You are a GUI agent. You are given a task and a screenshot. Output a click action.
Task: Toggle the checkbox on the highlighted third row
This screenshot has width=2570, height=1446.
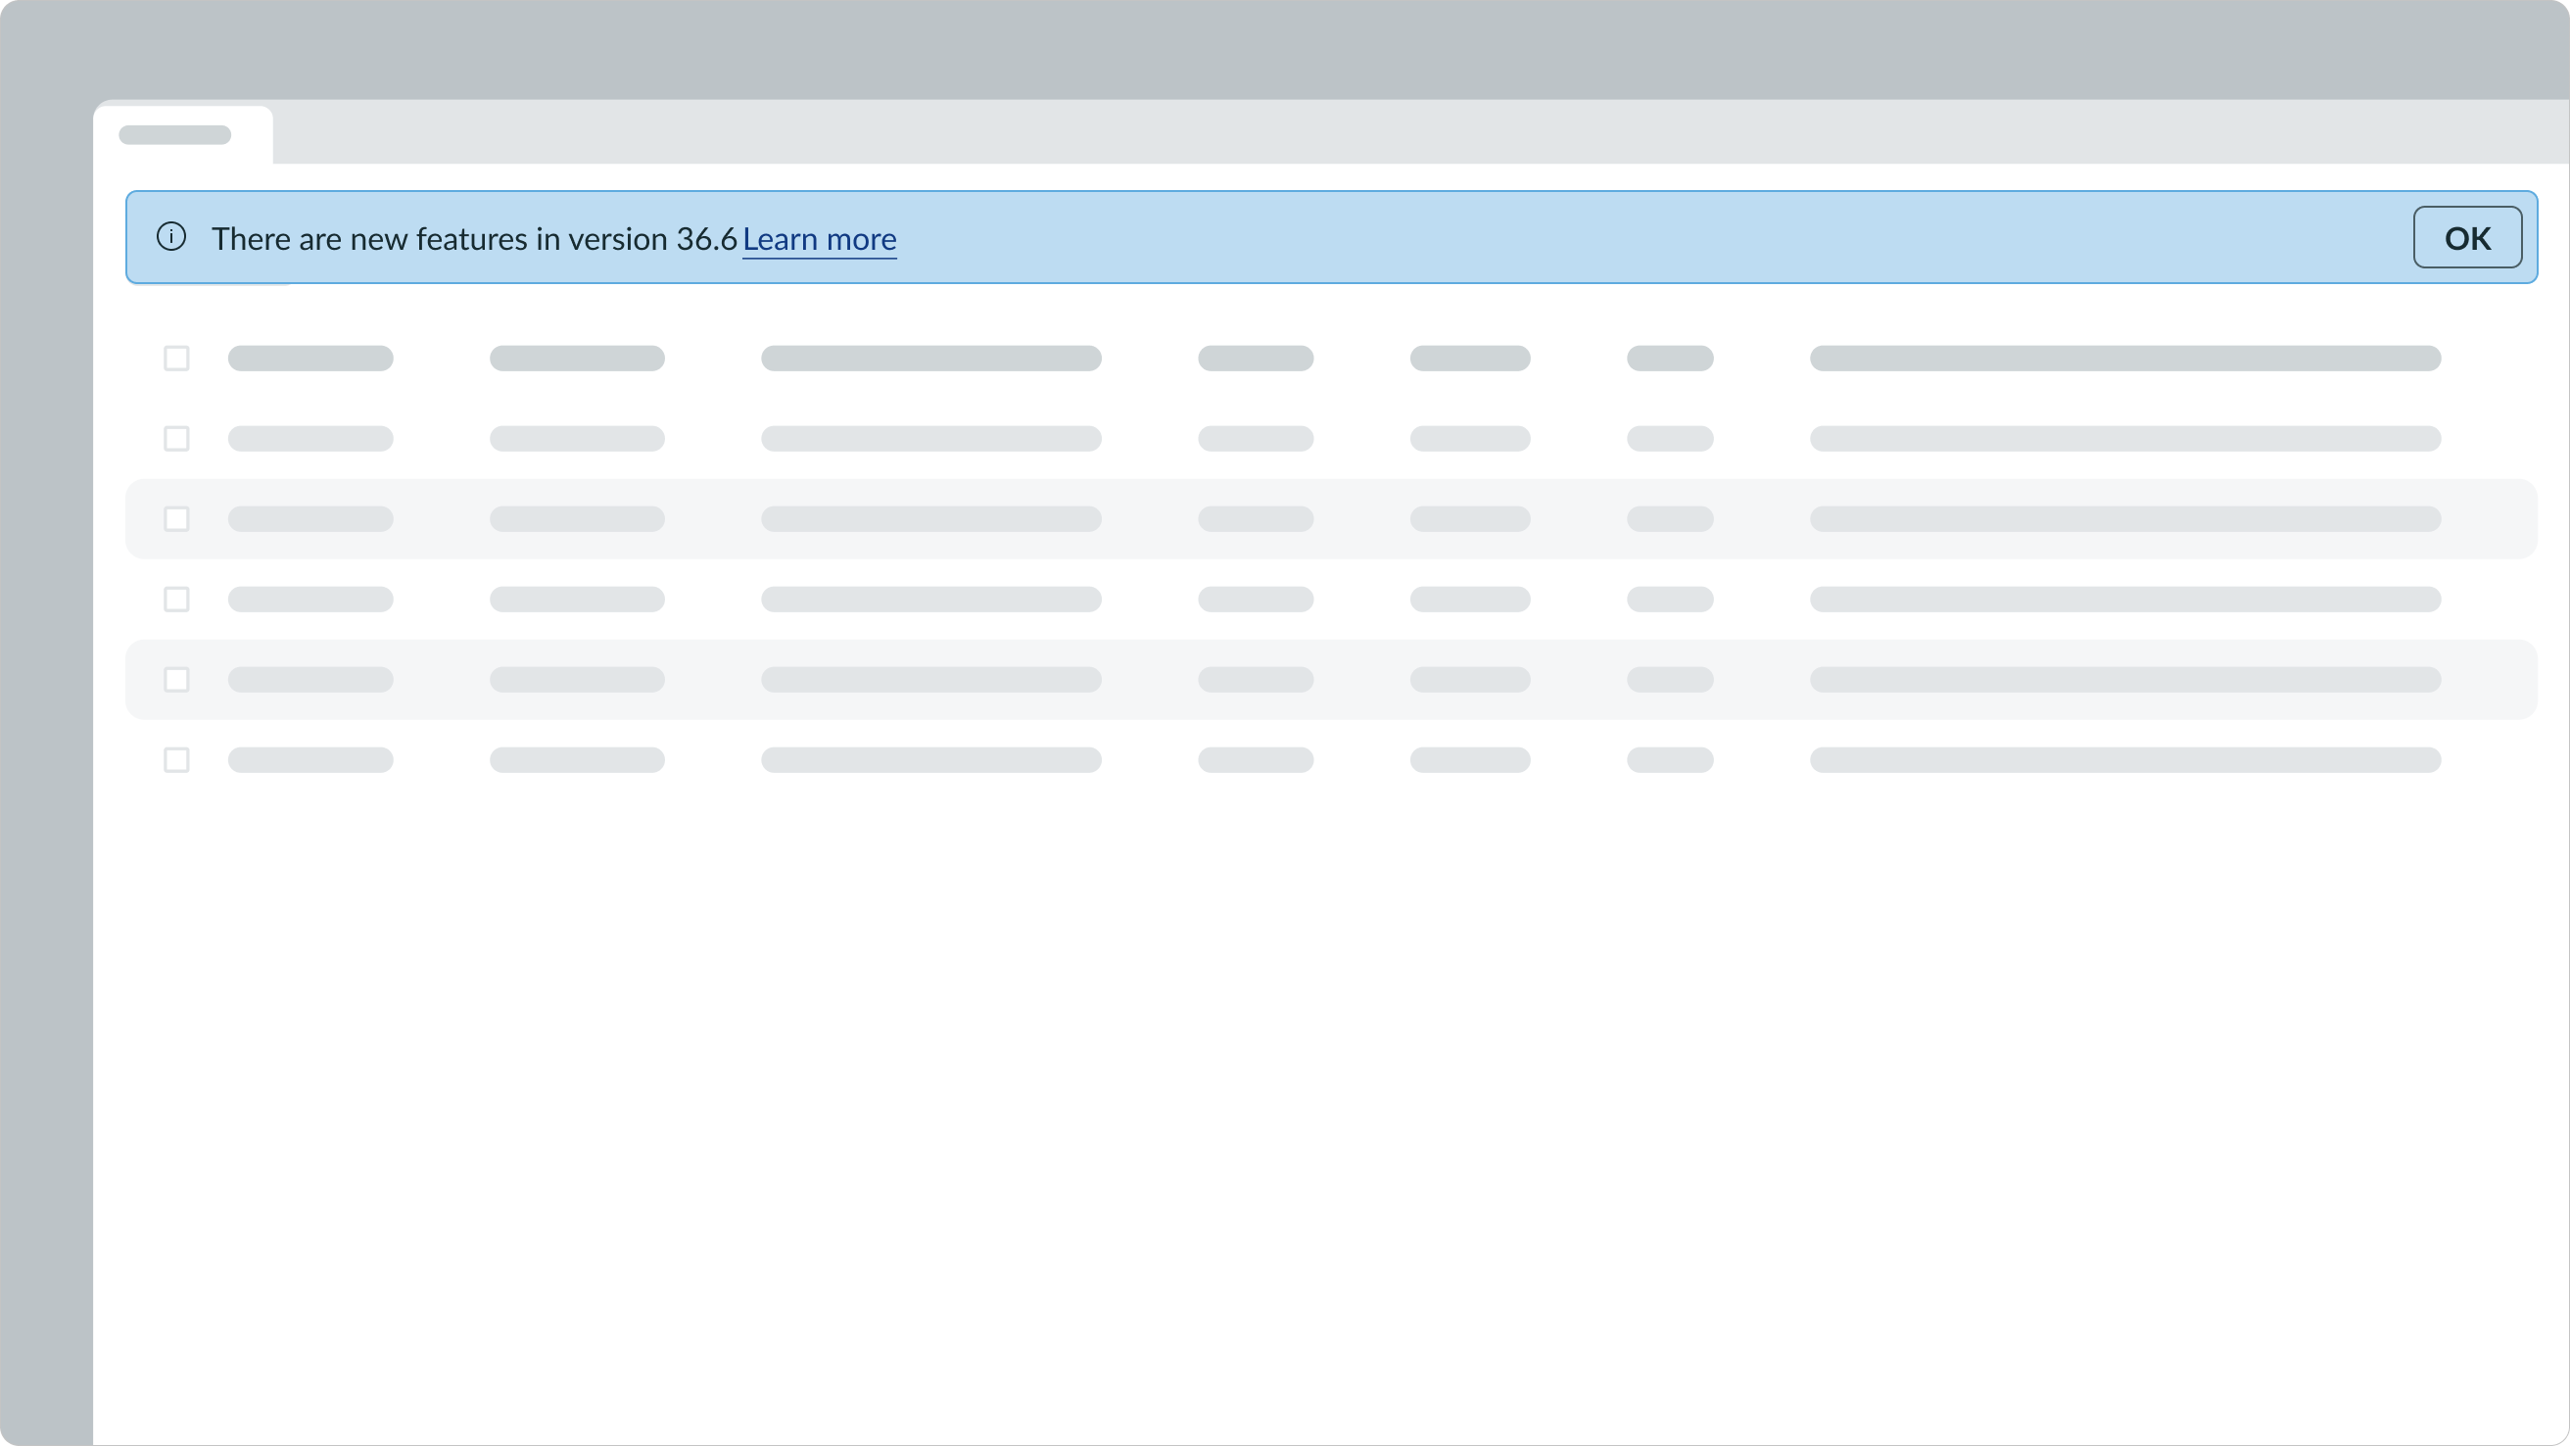coord(176,519)
